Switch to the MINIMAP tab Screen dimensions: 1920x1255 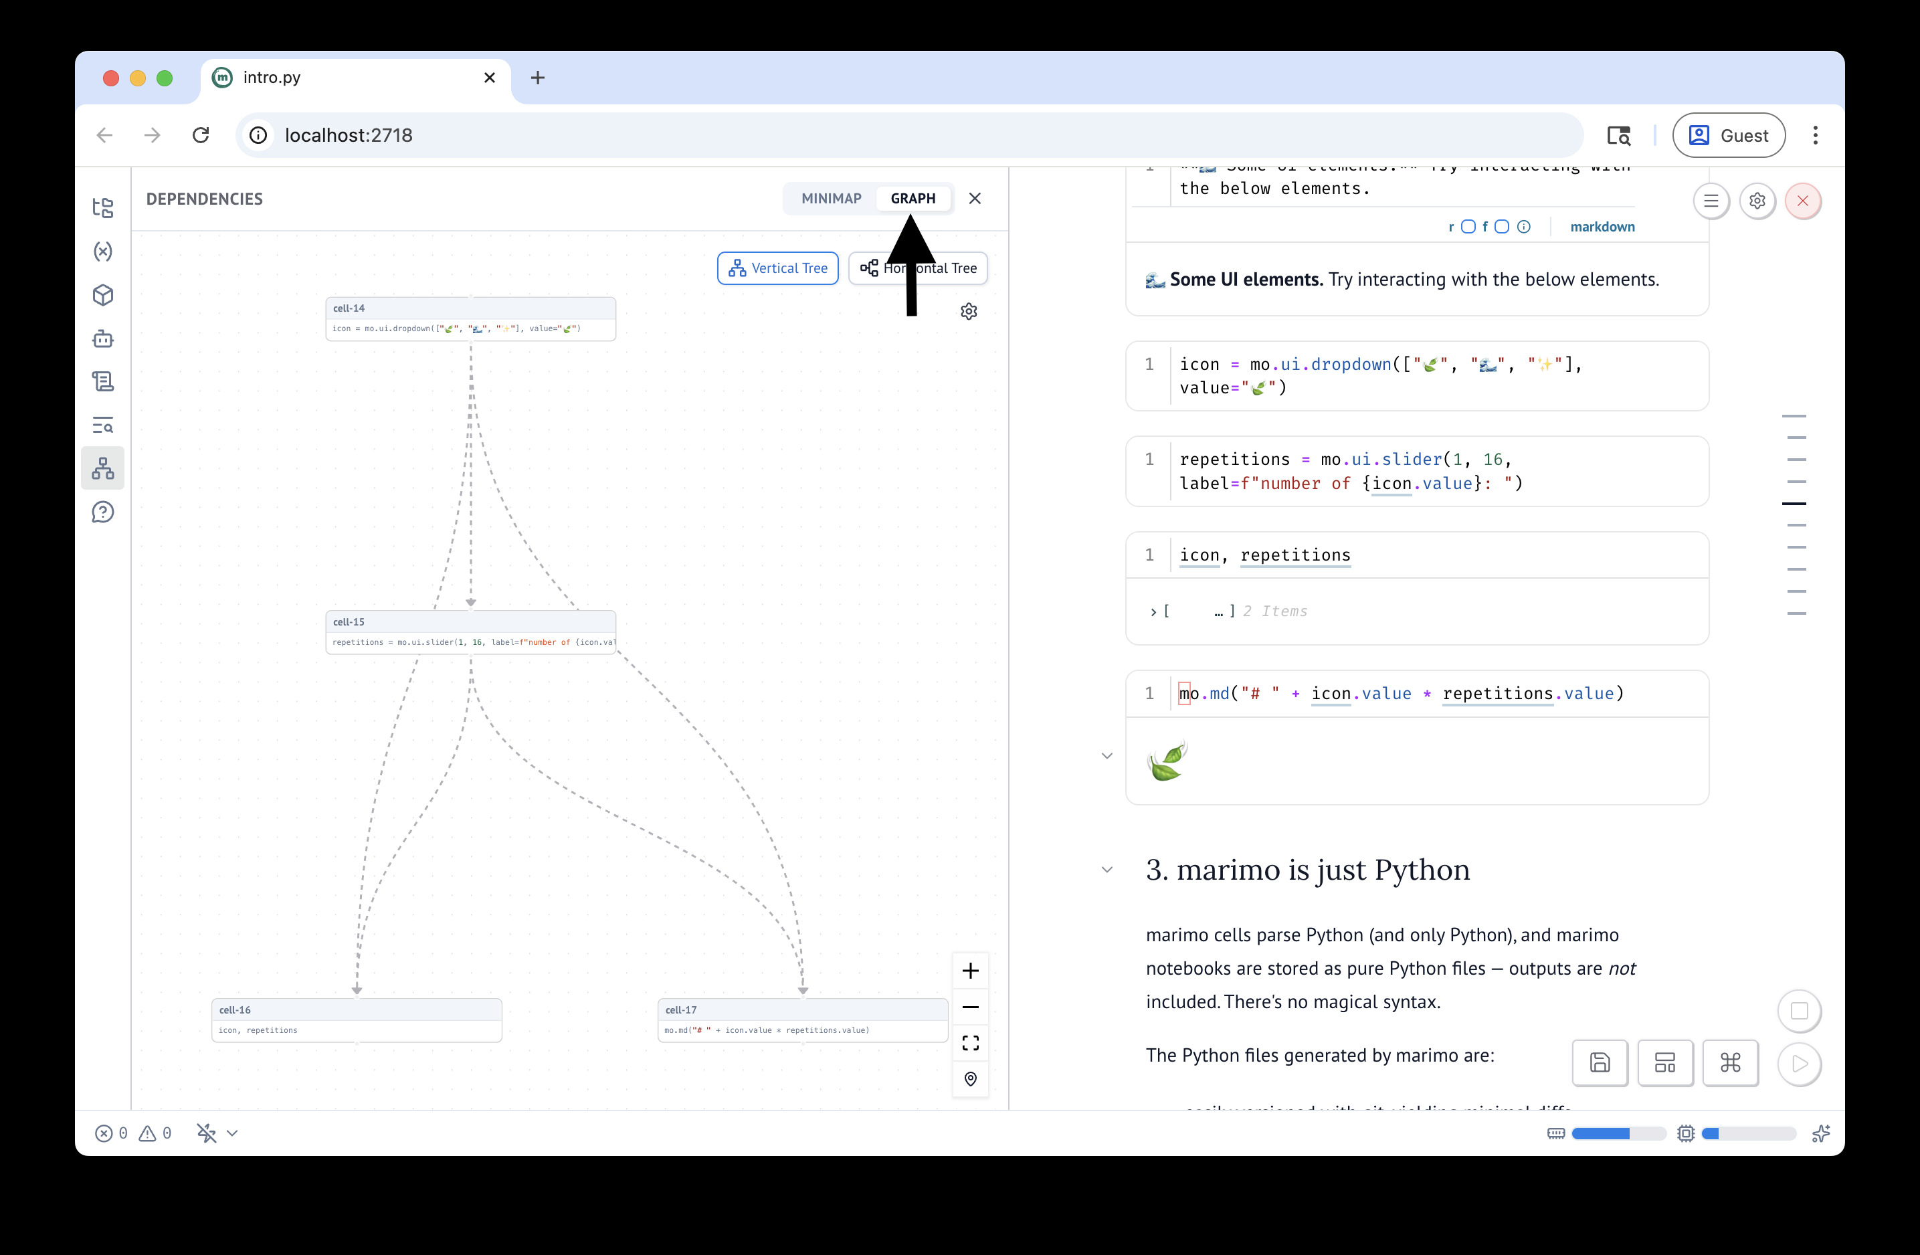(x=830, y=197)
